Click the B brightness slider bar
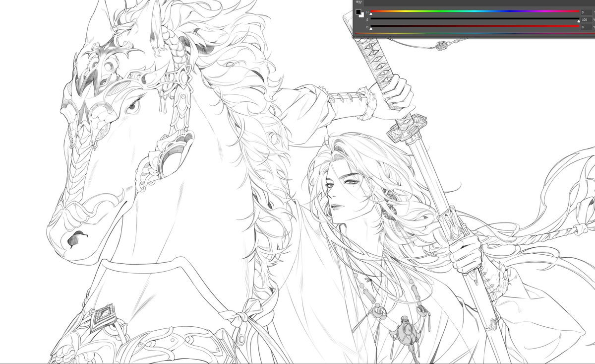This screenshot has width=595, height=364. 475,26
